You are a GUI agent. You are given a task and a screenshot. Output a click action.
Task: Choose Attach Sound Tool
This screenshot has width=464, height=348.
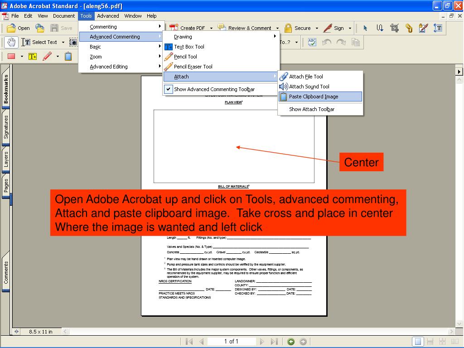(320, 87)
